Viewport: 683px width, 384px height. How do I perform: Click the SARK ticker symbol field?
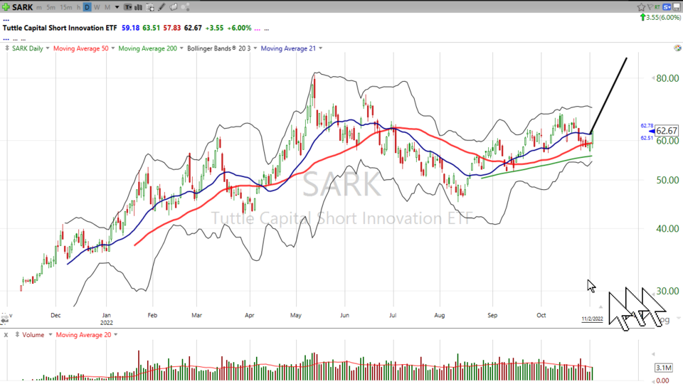point(23,7)
